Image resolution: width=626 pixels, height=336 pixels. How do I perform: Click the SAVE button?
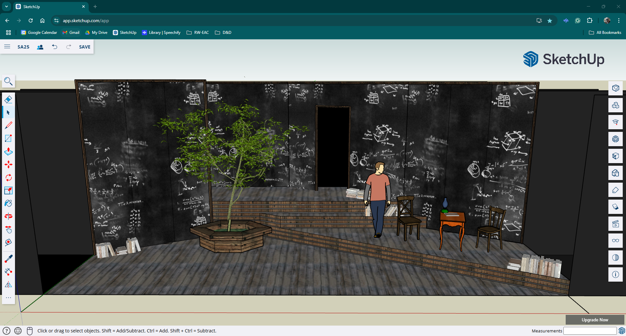click(x=85, y=47)
